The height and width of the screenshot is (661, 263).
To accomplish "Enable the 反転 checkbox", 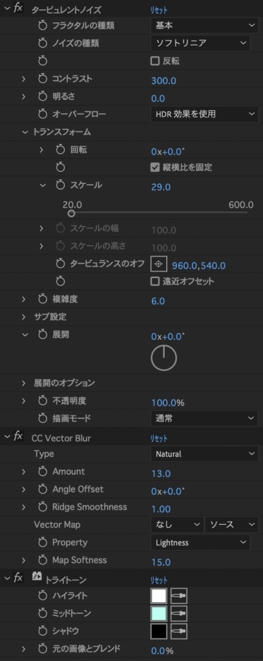I will click(155, 61).
